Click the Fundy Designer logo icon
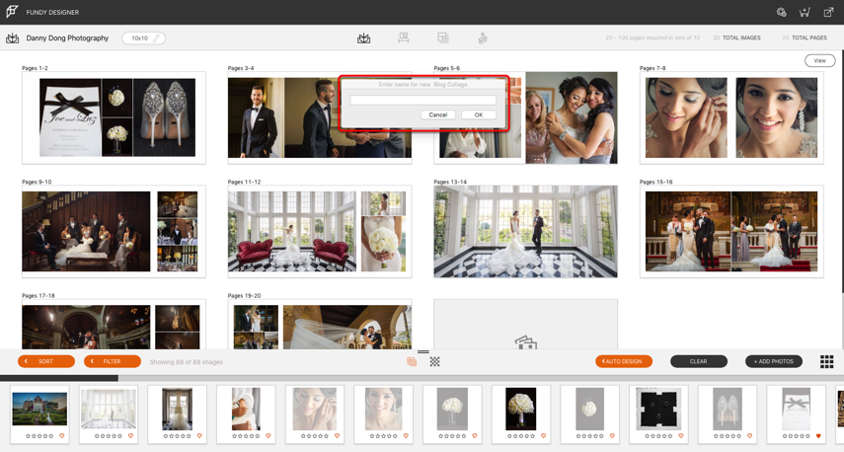The height and width of the screenshot is (452, 844). 12,11
